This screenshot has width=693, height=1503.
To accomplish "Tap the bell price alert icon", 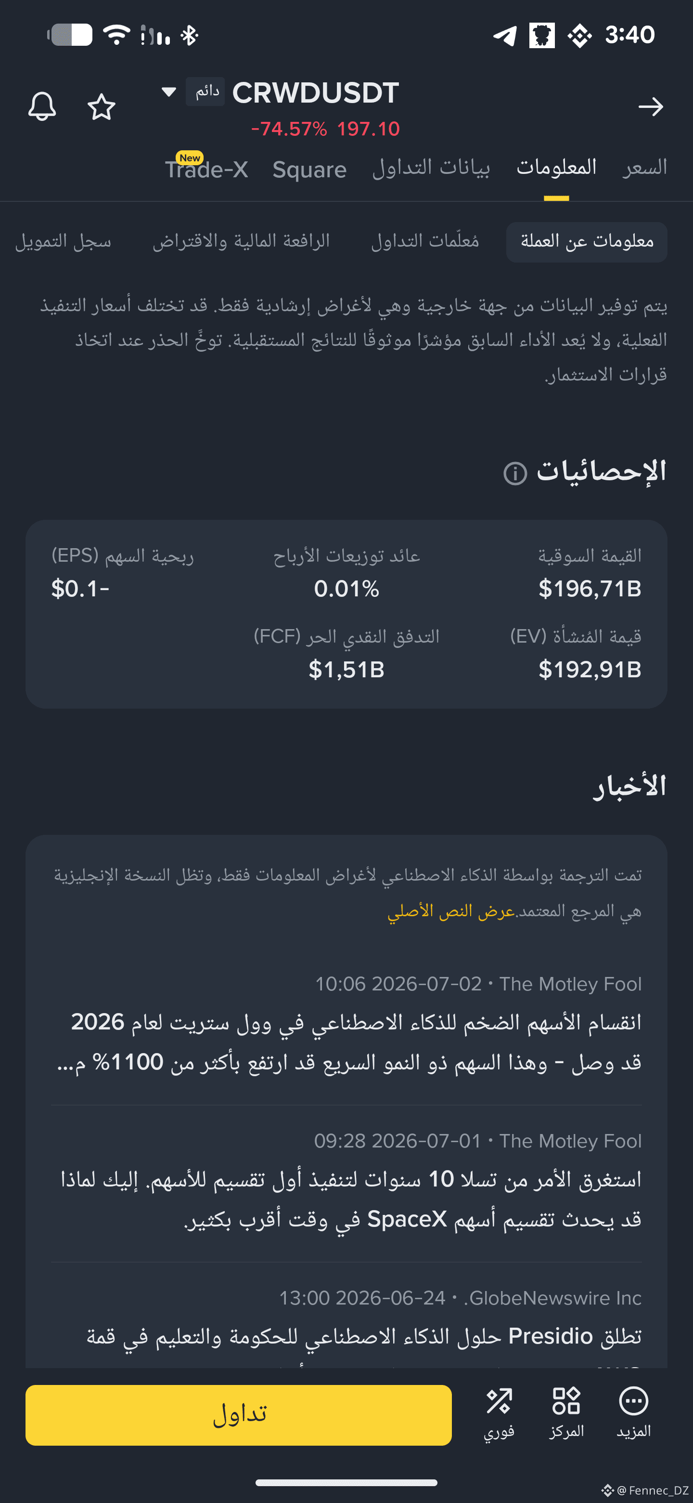I will 42,107.
